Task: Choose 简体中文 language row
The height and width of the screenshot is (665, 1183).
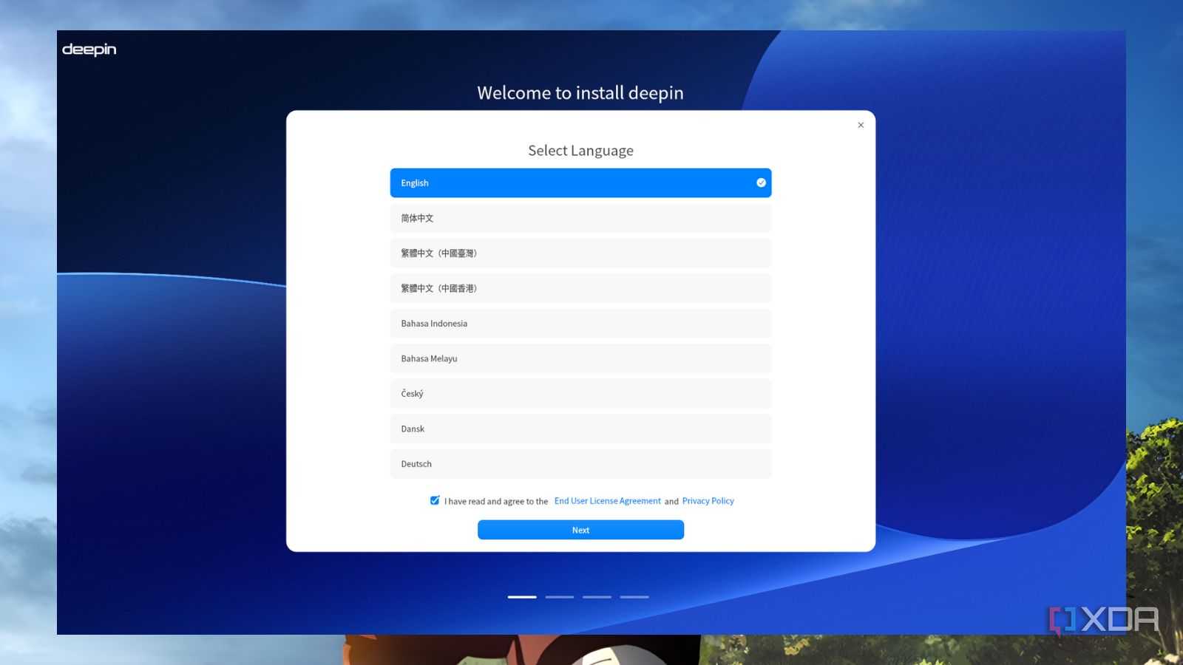Action: click(580, 218)
